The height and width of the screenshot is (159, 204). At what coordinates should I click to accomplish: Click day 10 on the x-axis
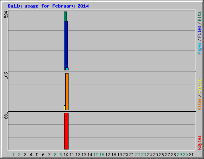tap(66, 155)
